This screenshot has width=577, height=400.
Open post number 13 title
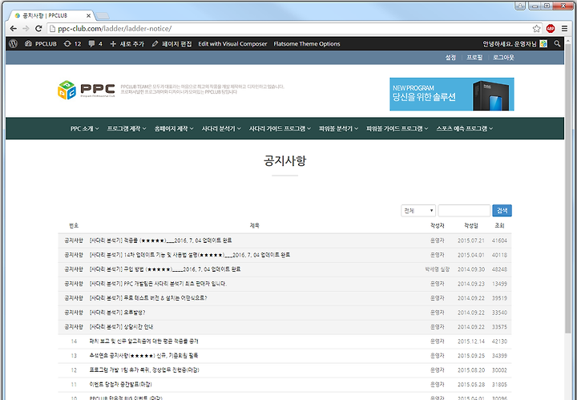[144, 355]
